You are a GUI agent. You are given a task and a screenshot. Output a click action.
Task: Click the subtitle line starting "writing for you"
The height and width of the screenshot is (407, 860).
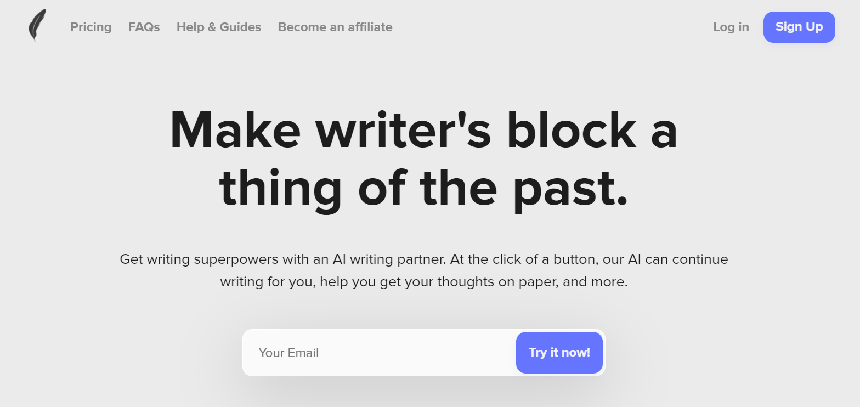click(x=423, y=282)
